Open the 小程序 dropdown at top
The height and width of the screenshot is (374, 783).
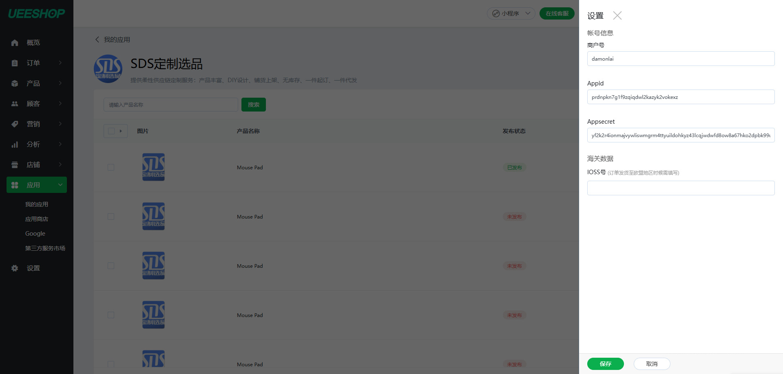(x=511, y=13)
